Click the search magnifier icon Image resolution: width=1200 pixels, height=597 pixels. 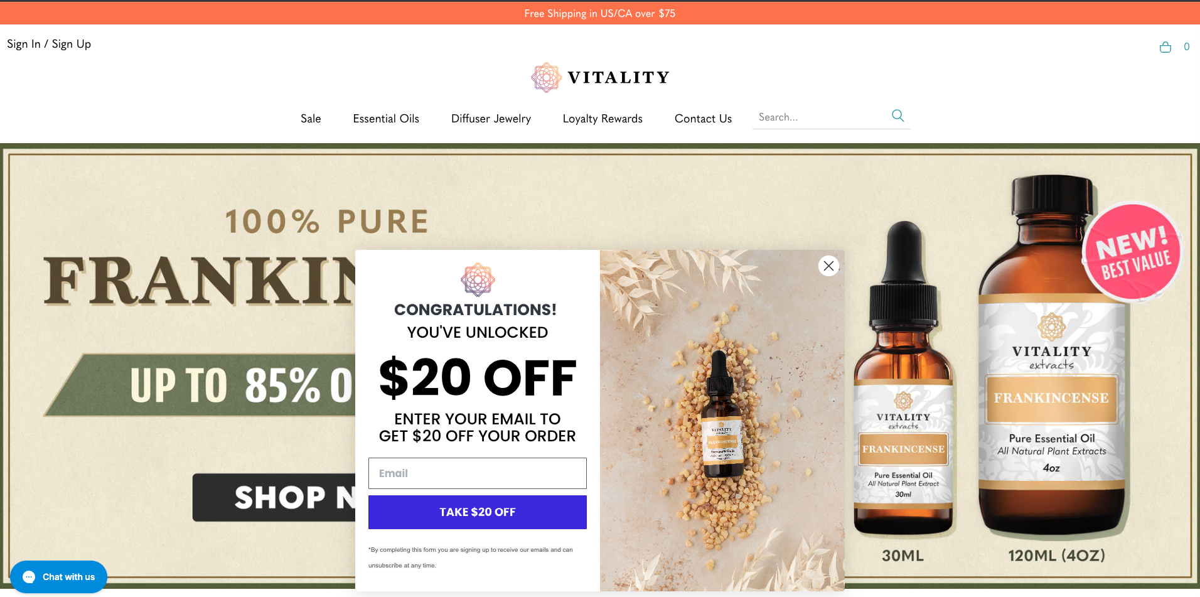[898, 116]
